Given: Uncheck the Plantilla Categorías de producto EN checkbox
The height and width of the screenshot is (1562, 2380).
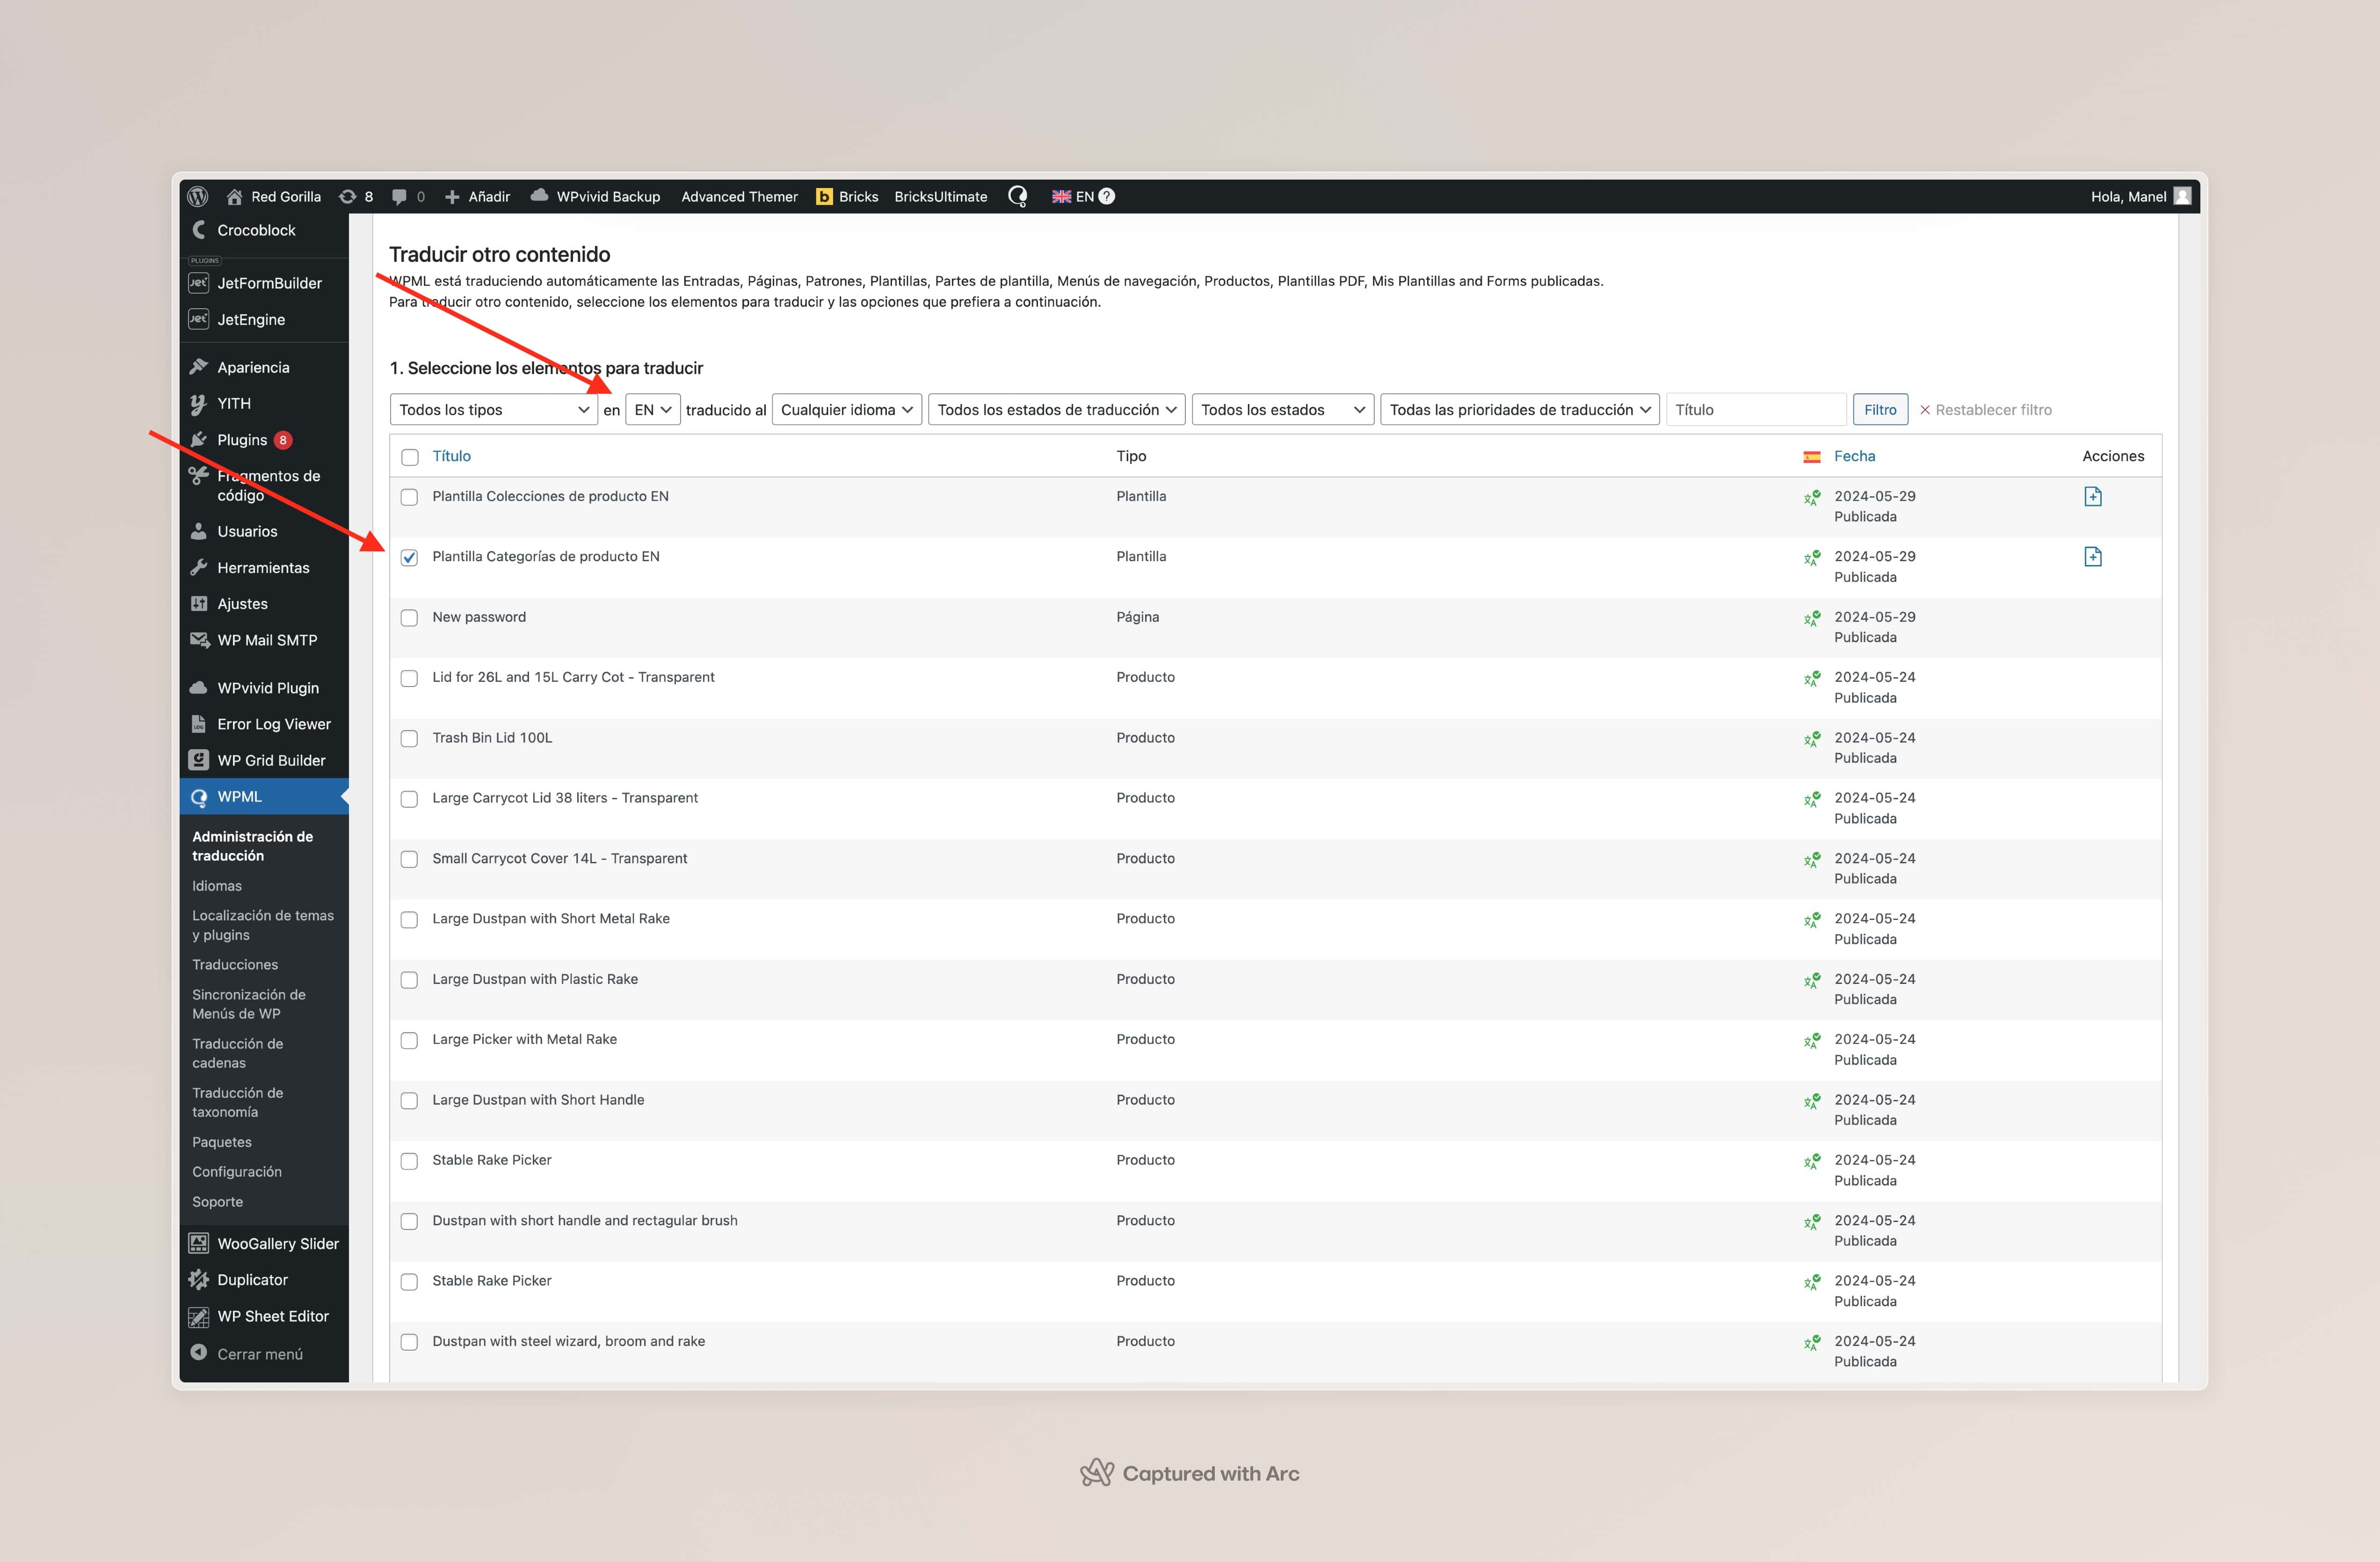Looking at the screenshot, I should click(409, 558).
